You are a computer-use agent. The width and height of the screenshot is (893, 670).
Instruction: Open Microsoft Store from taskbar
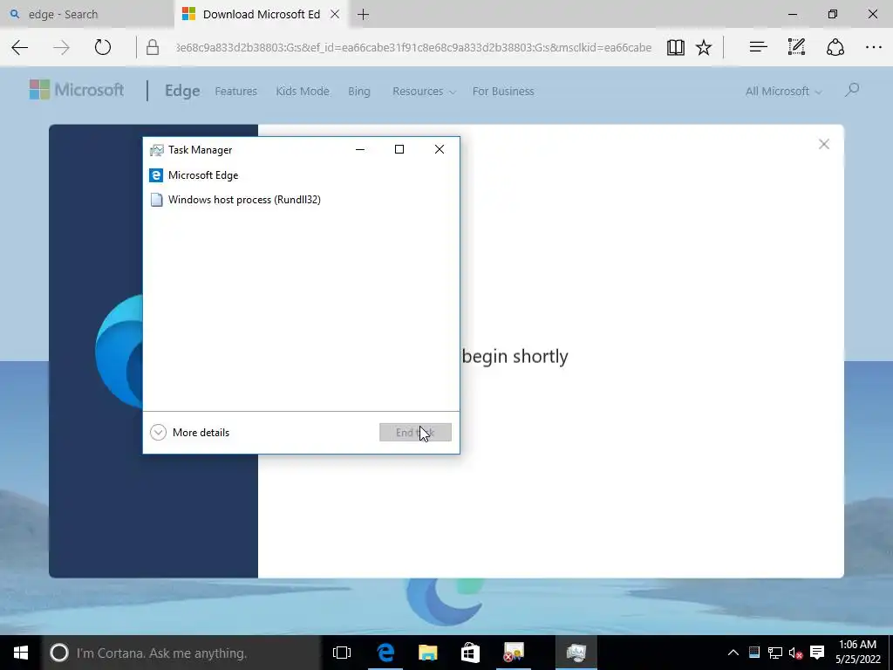tap(470, 653)
